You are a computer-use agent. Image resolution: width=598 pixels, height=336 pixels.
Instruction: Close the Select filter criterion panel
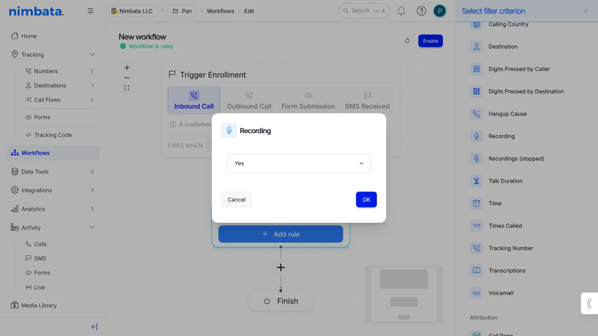[x=585, y=11]
